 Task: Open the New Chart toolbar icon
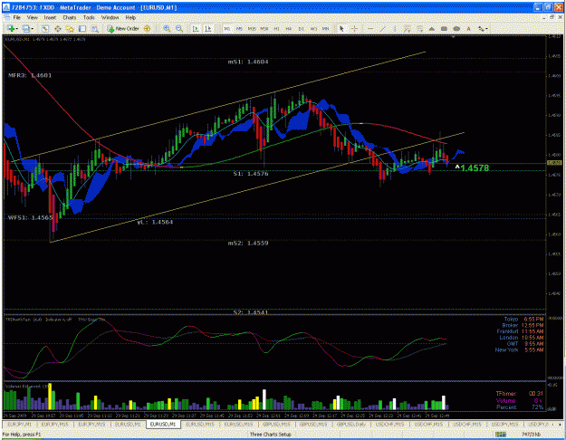pyautogui.click(x=10, y=28)
